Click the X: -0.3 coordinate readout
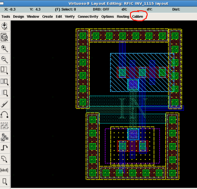This screenshot has height=189, width=197. (x=10, y=9)
